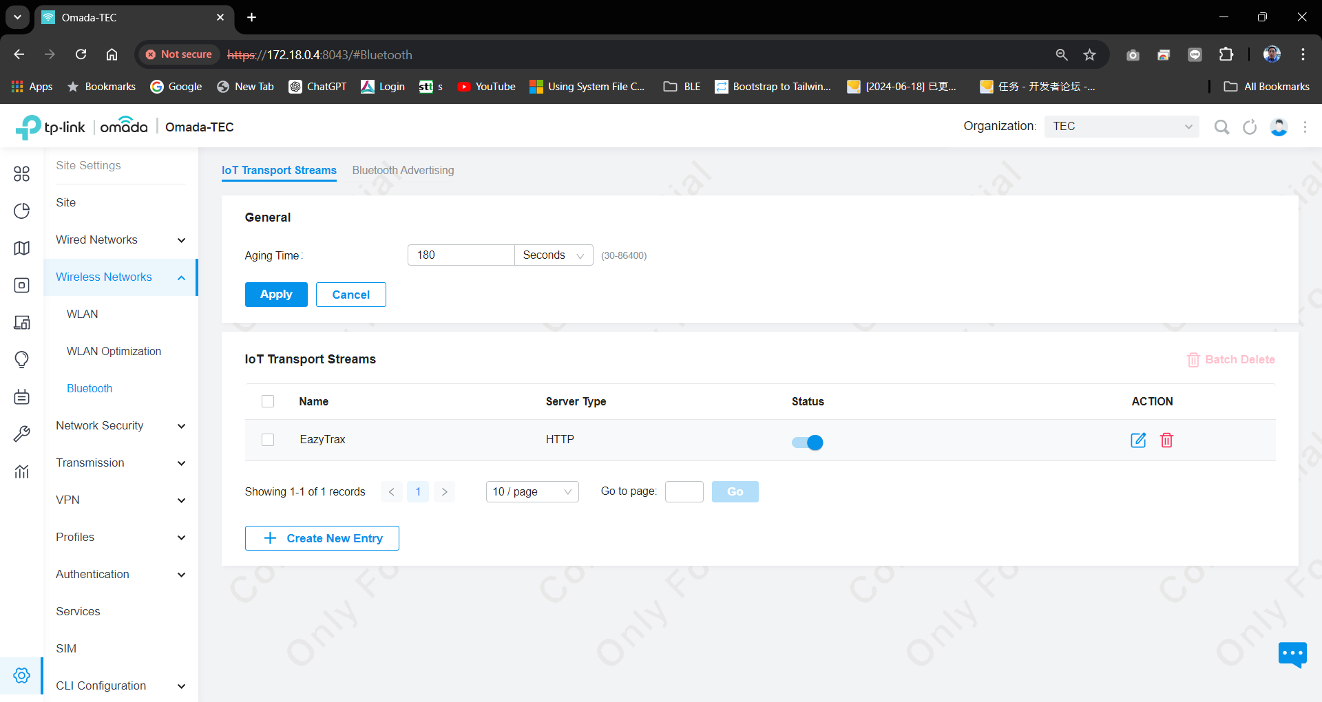Open the Tools wrench sidebar icon
The width and height of the screenshot is (1322, 702).
[x=21, y=434]
